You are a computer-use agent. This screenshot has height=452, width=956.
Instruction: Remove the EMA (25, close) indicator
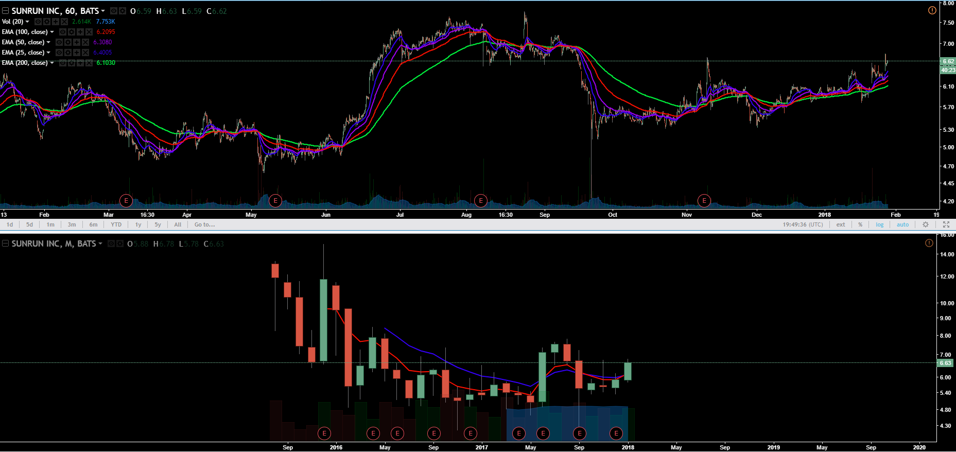[x=85, y=53]
